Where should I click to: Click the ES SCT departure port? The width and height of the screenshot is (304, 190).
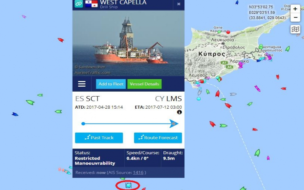click(87, 99)
